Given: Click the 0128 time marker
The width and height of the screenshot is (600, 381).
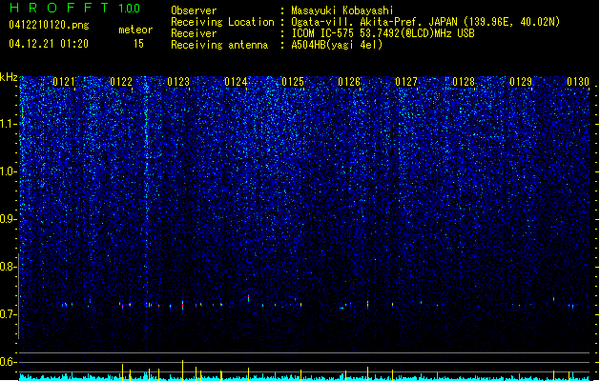Looking at the screenshot, I should click(464, 82).
